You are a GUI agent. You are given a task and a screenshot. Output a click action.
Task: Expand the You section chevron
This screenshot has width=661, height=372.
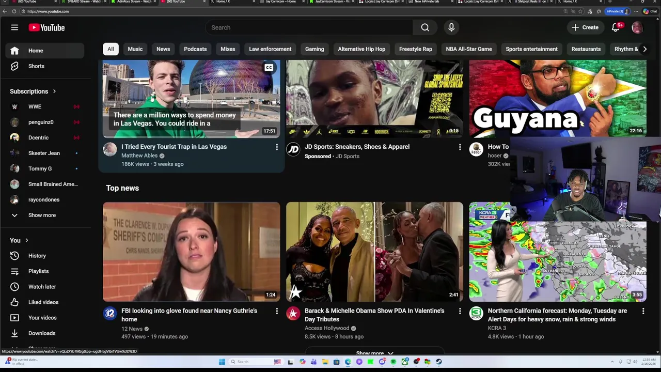click(x=27, y=240)
